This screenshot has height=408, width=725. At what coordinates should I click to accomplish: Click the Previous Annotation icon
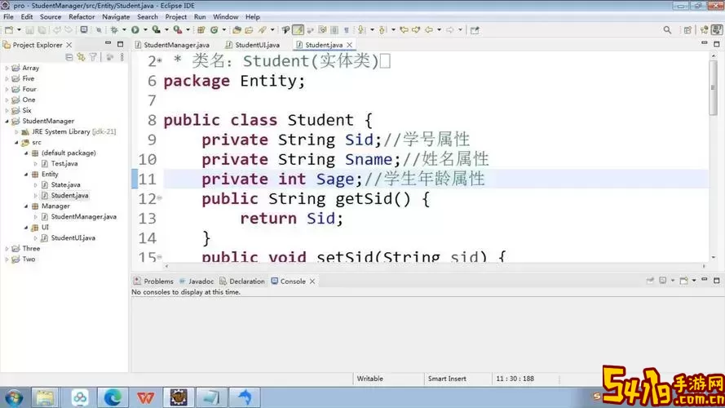(382, 30)
